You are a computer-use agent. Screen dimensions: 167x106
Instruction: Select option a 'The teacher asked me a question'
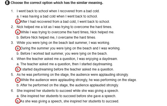[x=65, y=64]
